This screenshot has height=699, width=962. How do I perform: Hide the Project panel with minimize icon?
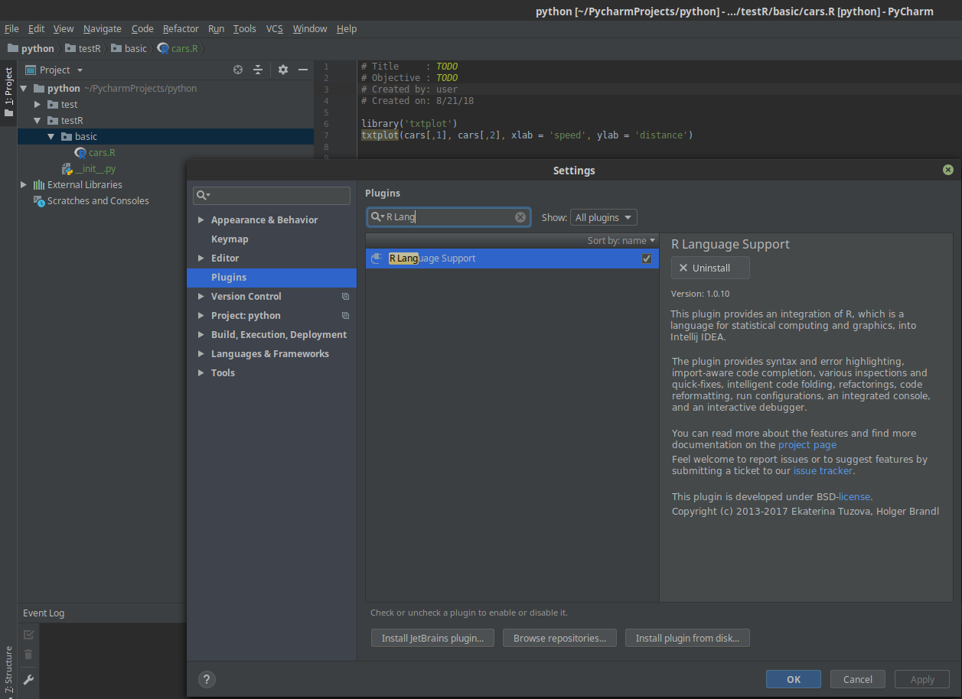pos(303,70)
